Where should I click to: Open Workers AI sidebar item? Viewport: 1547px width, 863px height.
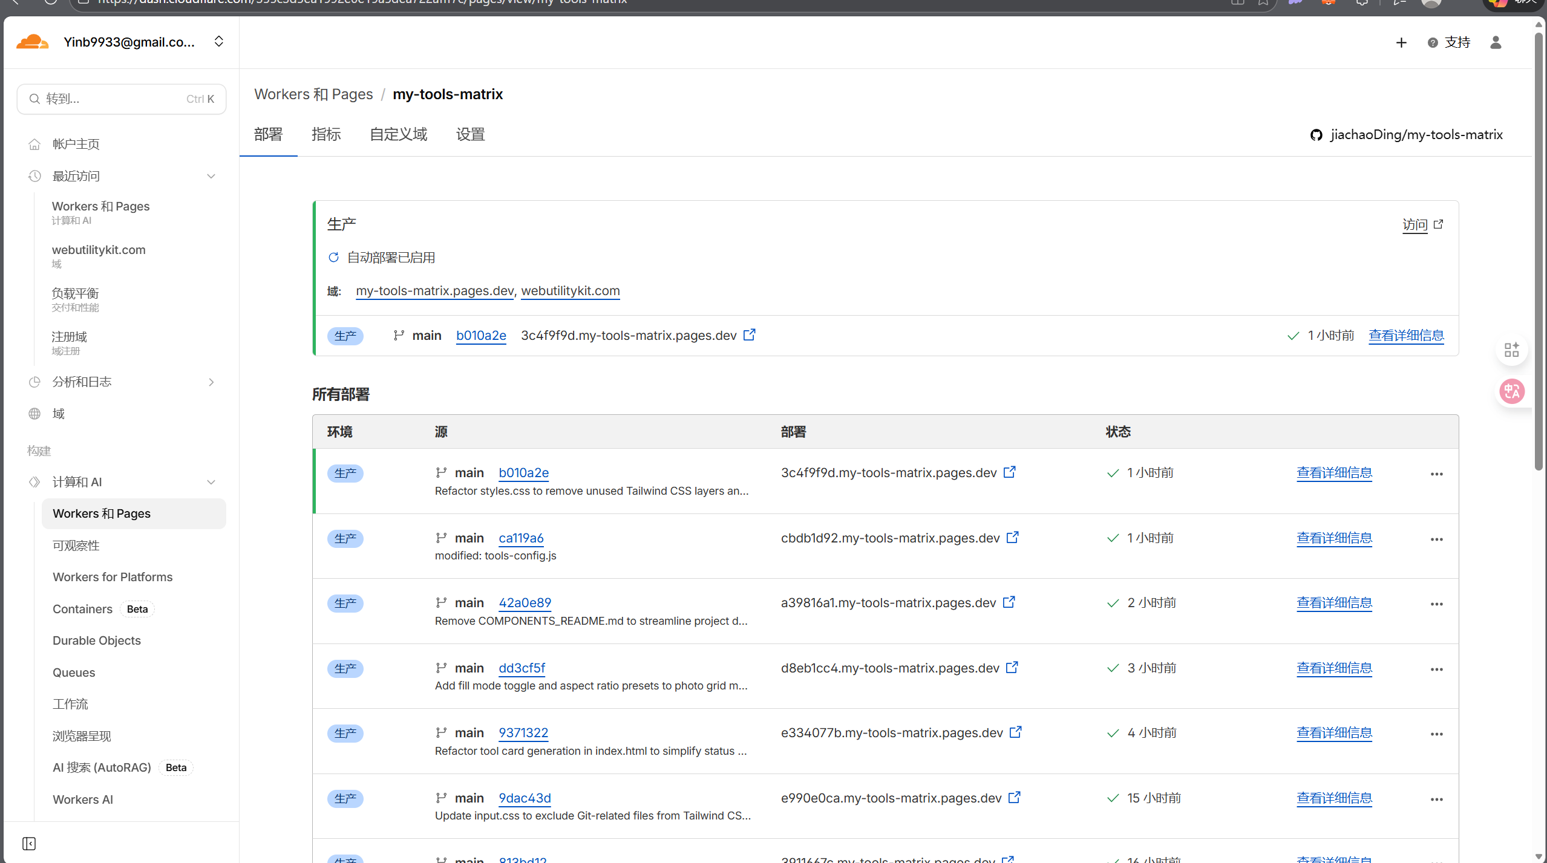pos(83,799)
